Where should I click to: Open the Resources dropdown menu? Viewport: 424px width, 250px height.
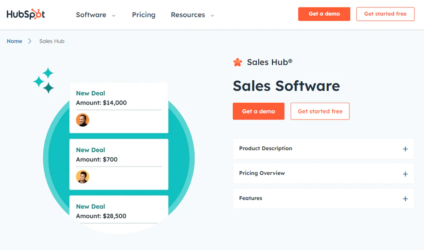(x=192, y=14)
